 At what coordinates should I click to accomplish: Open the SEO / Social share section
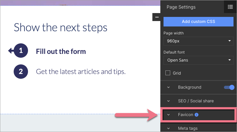196,101
